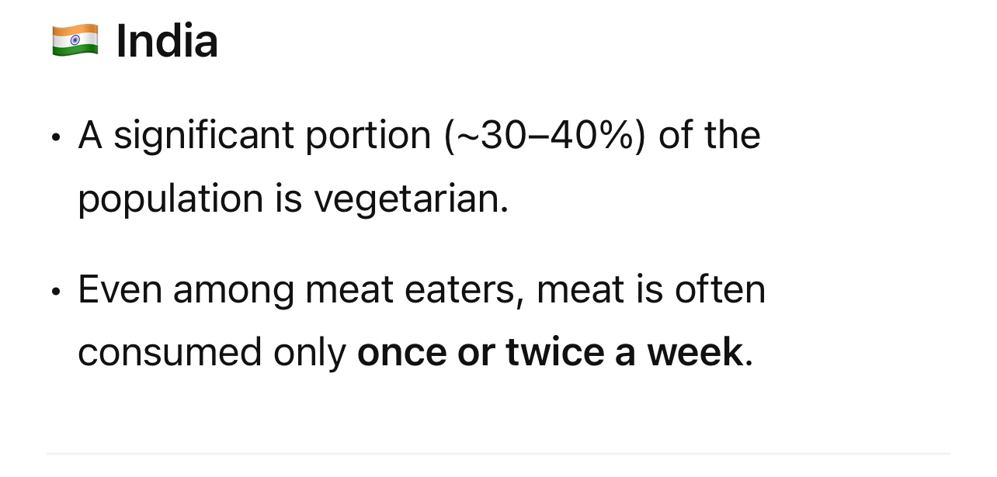Click the horizontal divider line
The height and width of the screenshot is (477, 997).
498,454
